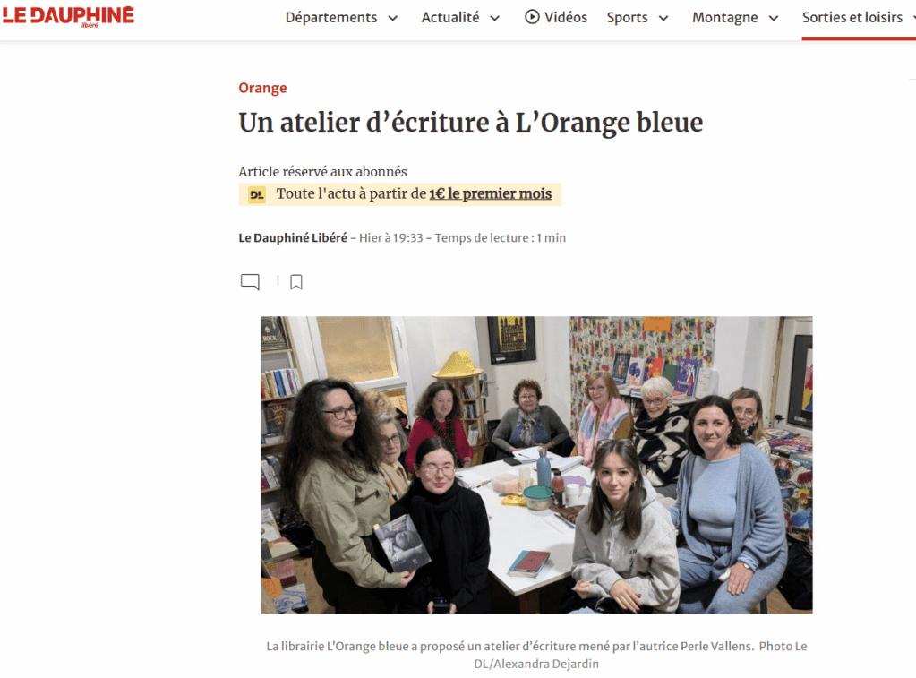Select the Départements menu label
916x678 pixels.
coord(330,18)
